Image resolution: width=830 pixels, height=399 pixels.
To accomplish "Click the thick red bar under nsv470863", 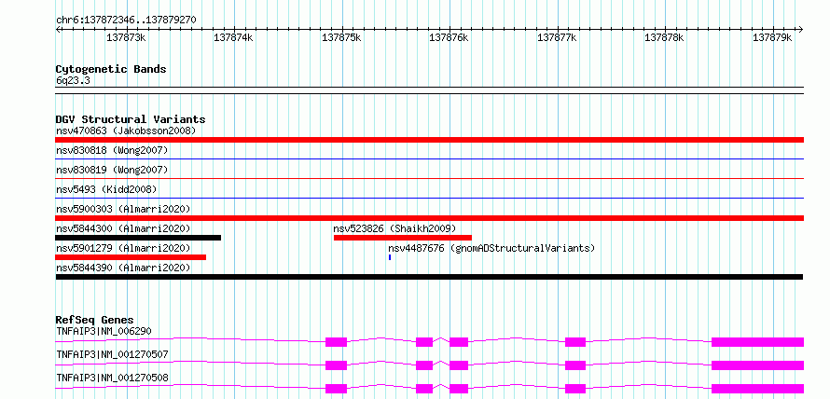I will coord(429,140).
